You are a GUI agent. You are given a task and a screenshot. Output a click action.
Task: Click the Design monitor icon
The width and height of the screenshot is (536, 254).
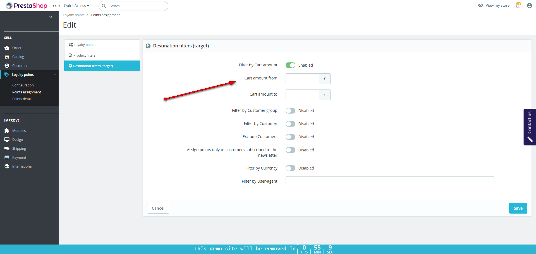pos(7,140)
